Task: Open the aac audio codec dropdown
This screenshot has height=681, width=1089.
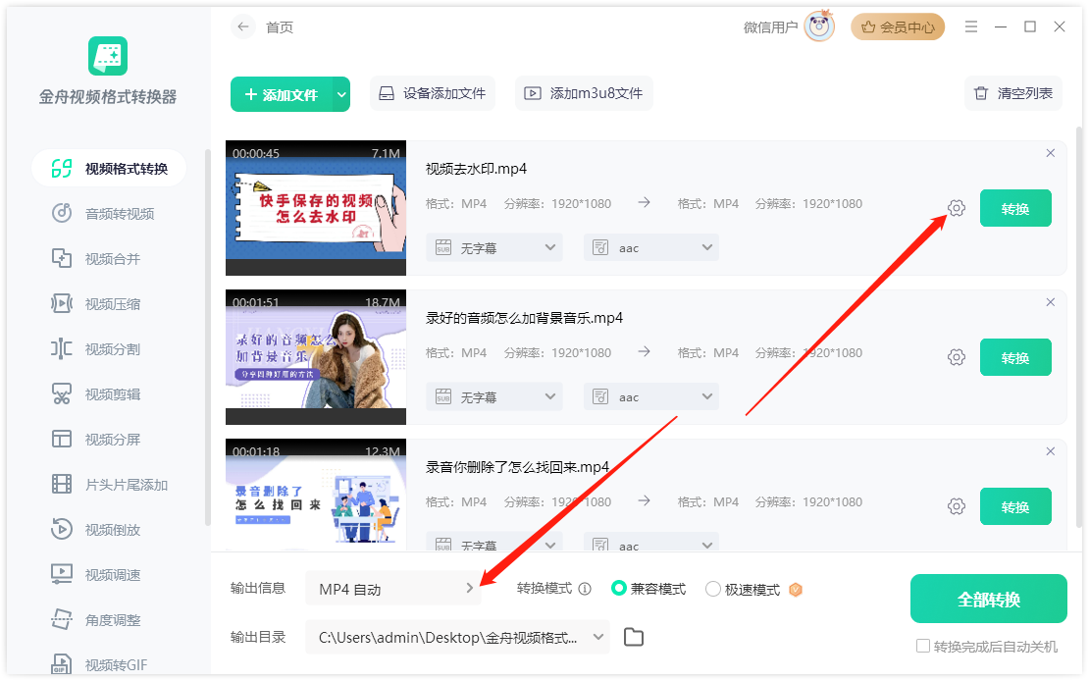Action: (x=650, y=247)
